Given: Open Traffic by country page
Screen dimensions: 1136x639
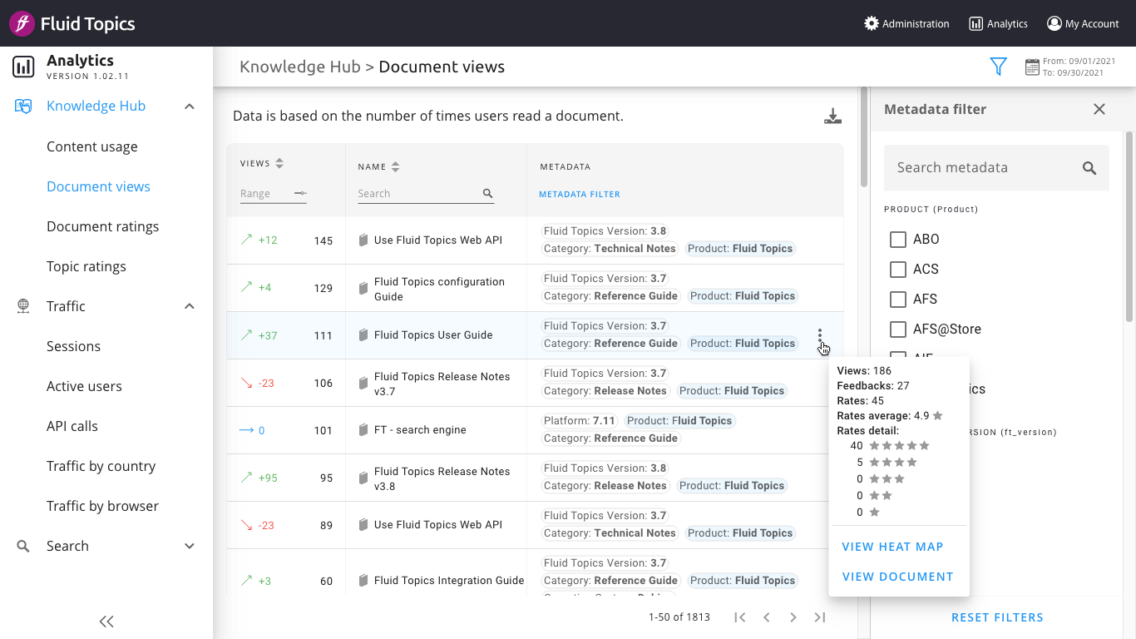Looking at the screenshot, I should click(101, 466).
